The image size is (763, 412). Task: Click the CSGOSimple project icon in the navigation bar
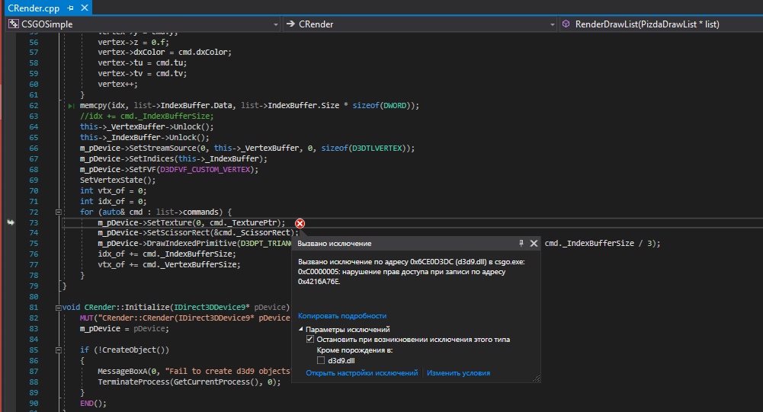tap(14, 24)
